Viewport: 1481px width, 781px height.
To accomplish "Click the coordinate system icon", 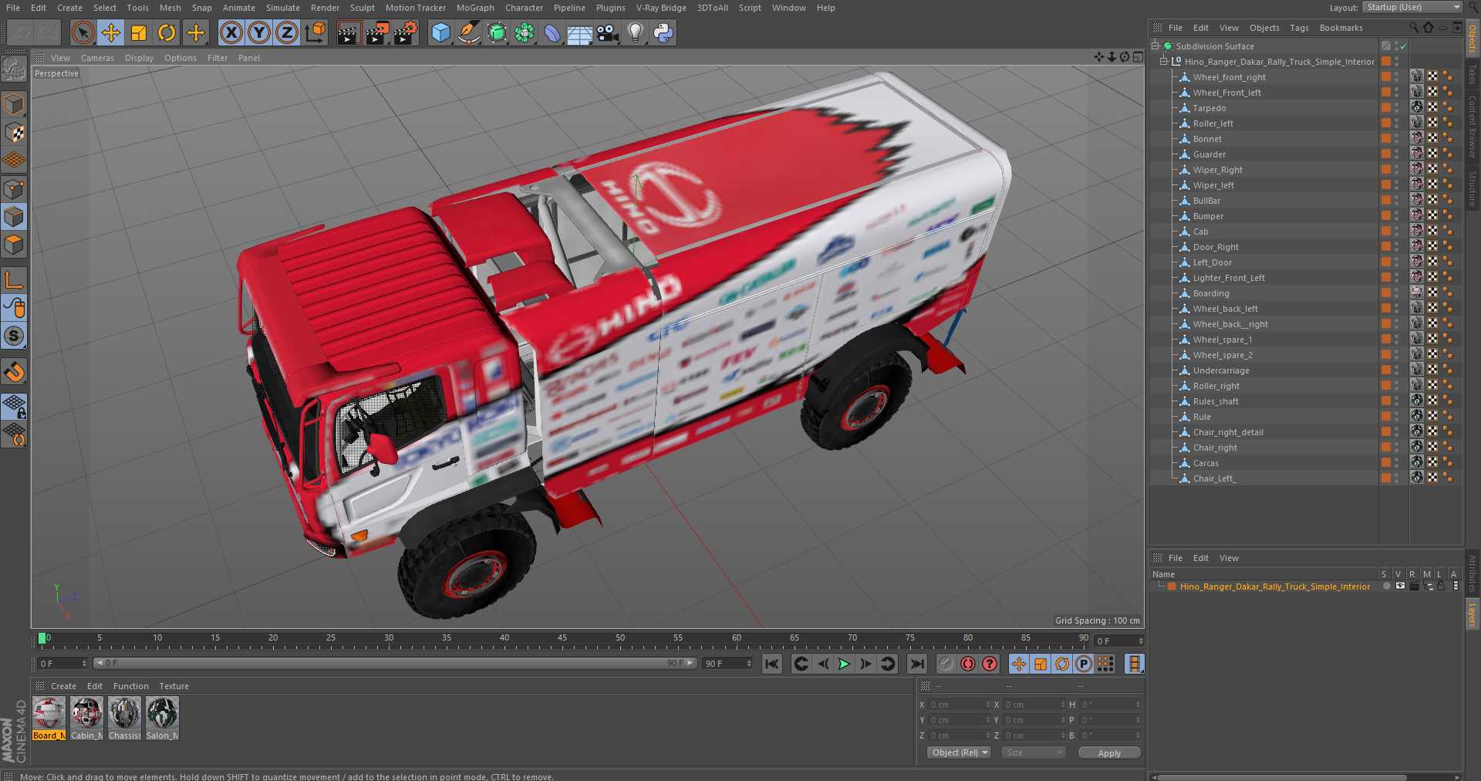I will 315,32.
